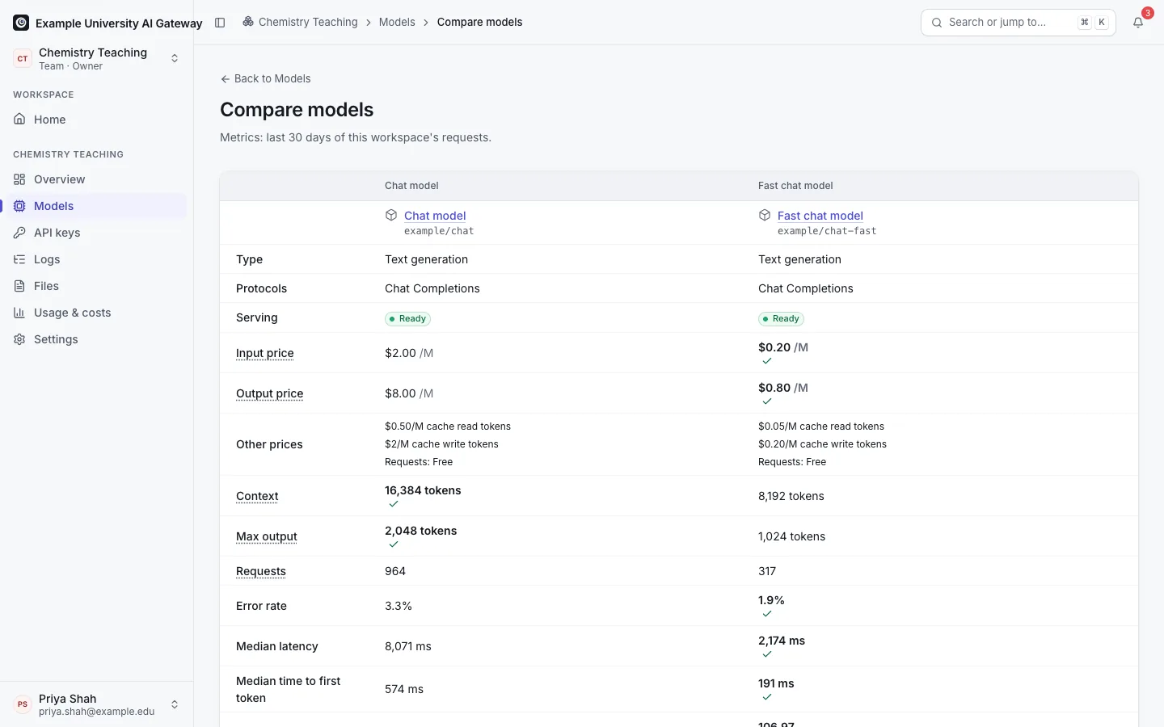Image resolution: width=1164 pixels, height=727 pixels.
Task: Click the 8,192 tokens context value
Action: pos(791,496)
